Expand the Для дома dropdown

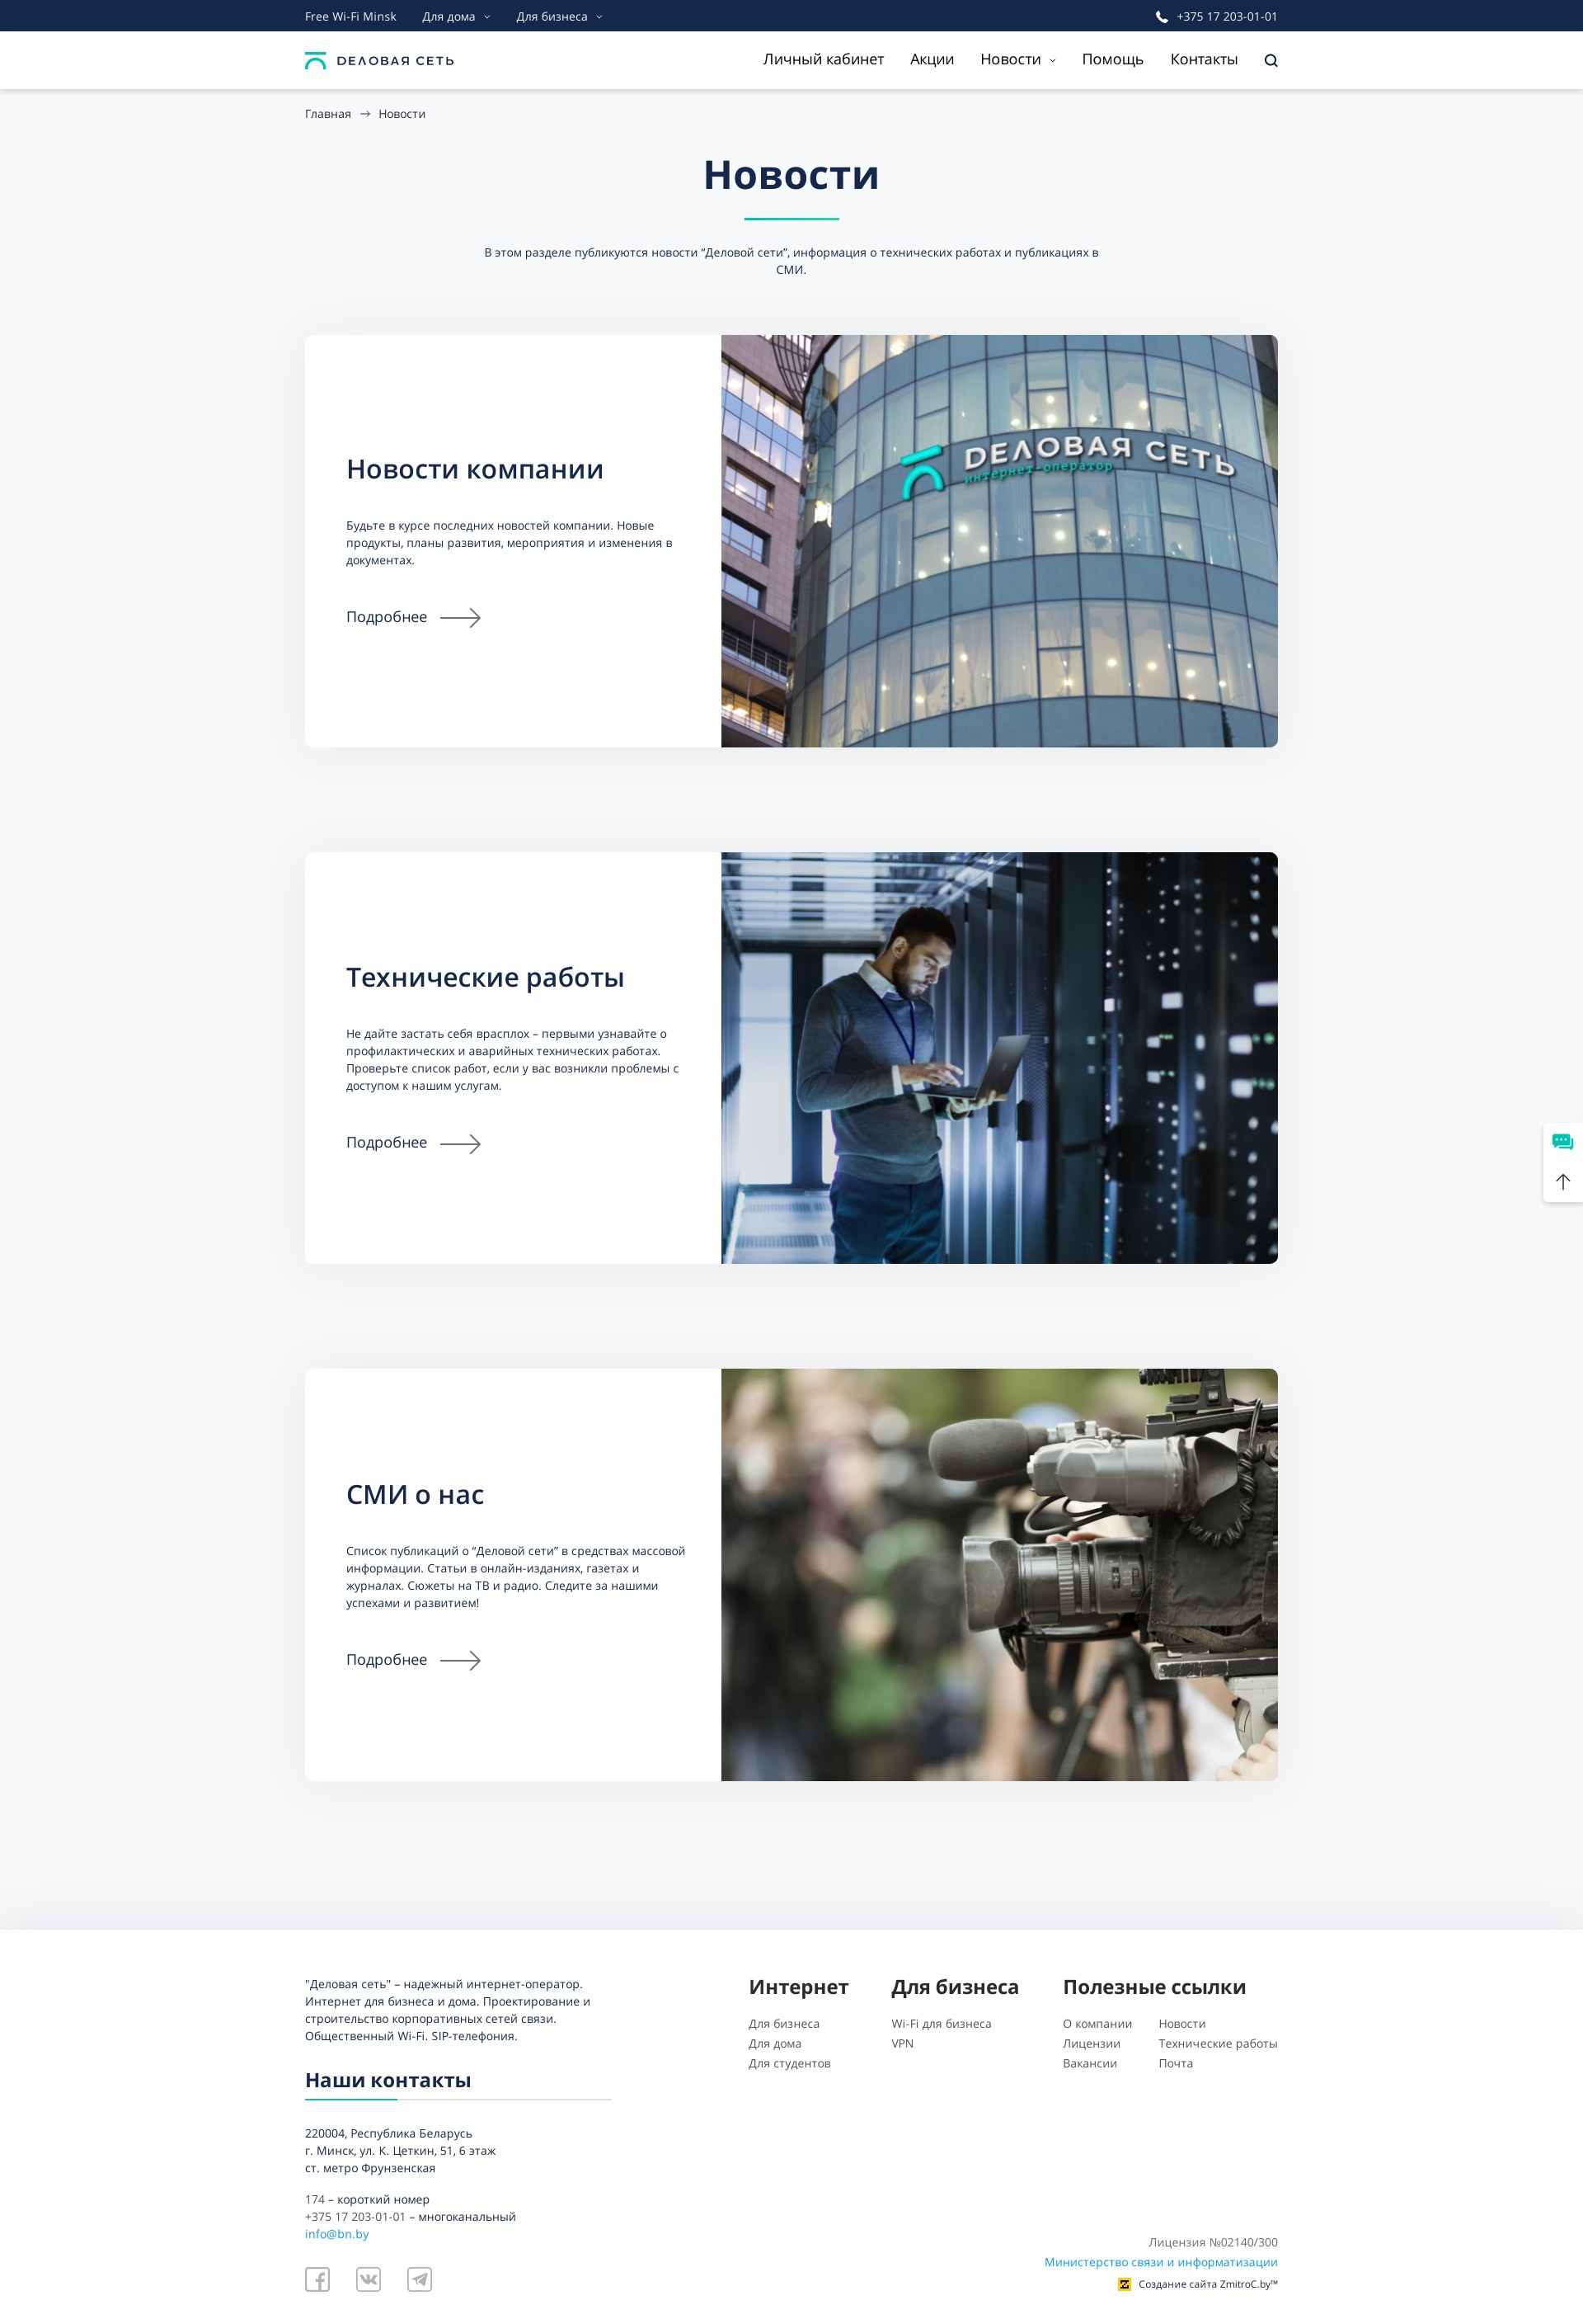tap(456, 17)
